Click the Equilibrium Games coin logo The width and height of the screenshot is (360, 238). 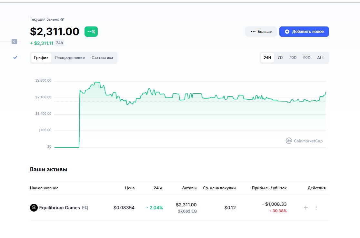(34, 208)
